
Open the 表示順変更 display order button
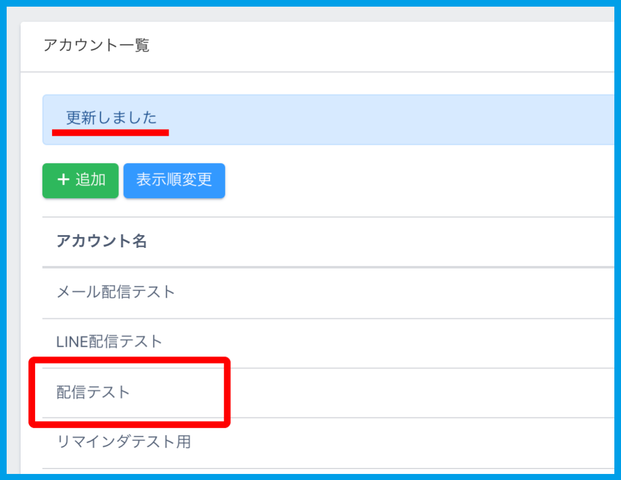tap(174, 180)
